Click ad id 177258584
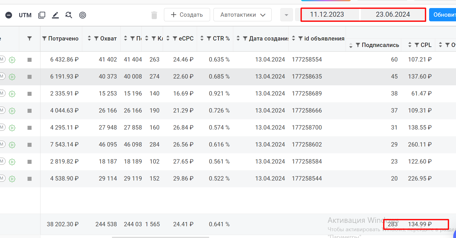The width and height of the screenshot is (456, 238). (307, 161)
